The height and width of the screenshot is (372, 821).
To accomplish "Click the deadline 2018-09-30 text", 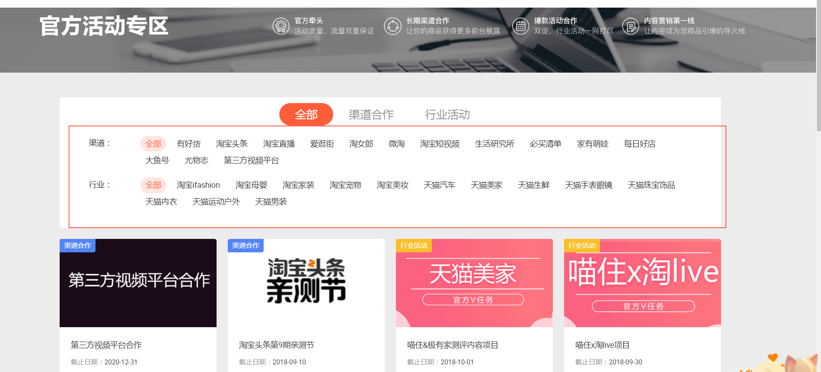I will point(626,362).
